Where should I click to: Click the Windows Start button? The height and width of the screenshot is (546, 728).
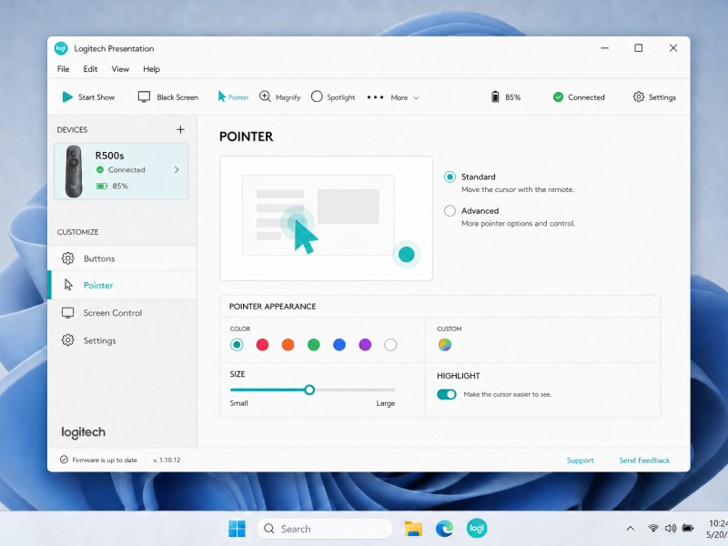tap(237, 529)
